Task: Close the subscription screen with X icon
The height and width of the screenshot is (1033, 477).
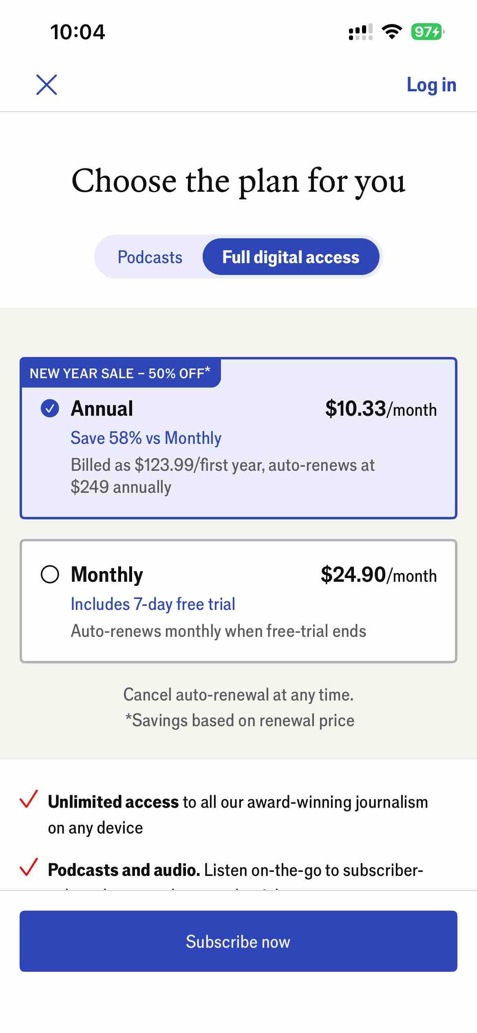Action: coord(46,85)
